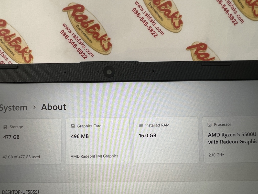Click the 47 GB of 477 GB used text
Image resolution: width=258 pixels, height=194 pixels.
tap(21, 157)
